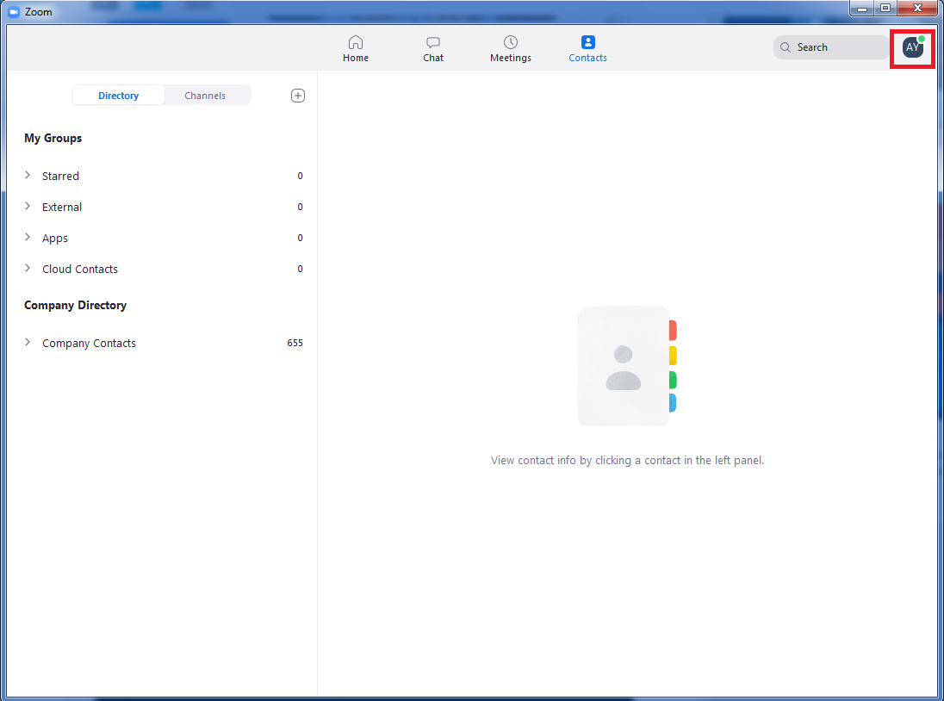Switch to the Chat tab
This screenshot has height=701, width=944.
click(433, 49)
